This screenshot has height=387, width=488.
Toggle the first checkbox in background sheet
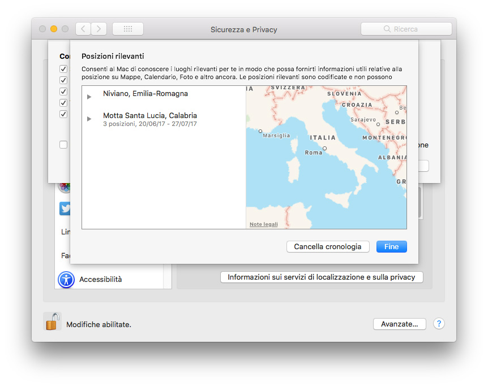(63, 68)
